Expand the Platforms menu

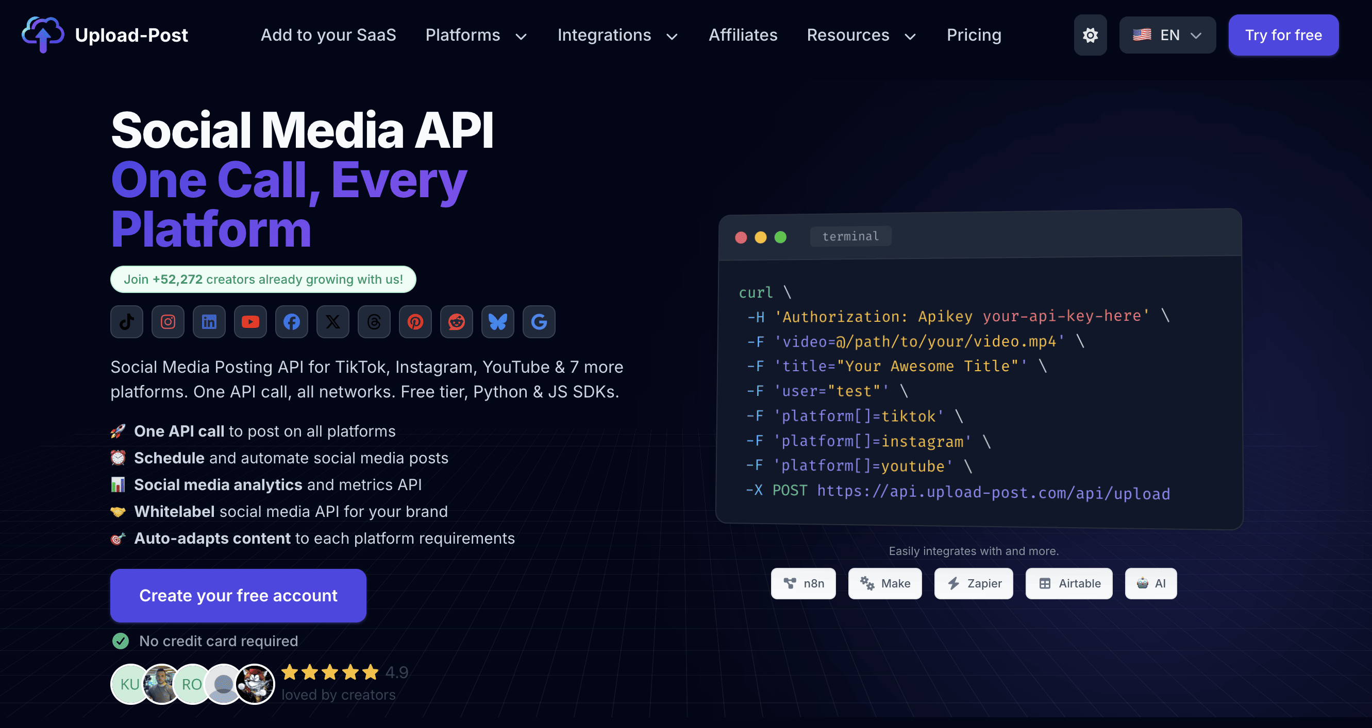pyautogui.click(x=476, y=35)
